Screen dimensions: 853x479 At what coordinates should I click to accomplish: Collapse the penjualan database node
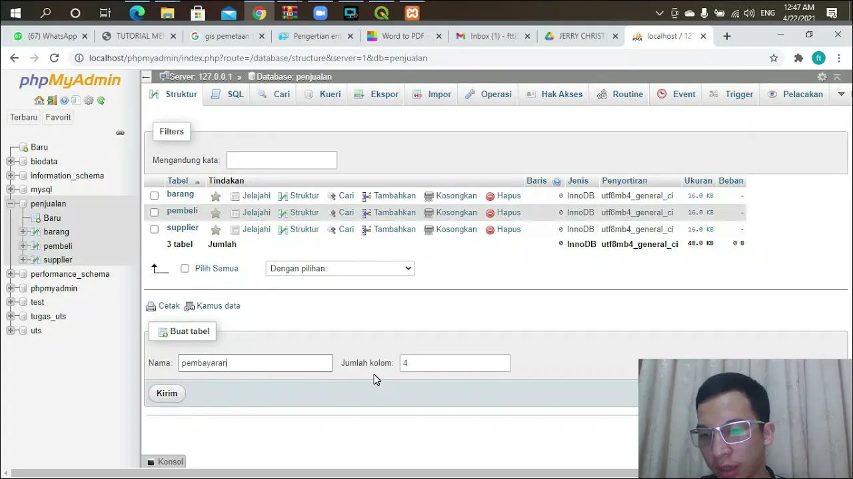(x=10, y=204)
